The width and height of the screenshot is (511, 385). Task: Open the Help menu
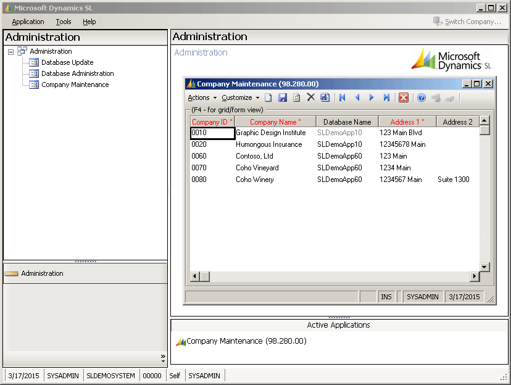point(89,22)
